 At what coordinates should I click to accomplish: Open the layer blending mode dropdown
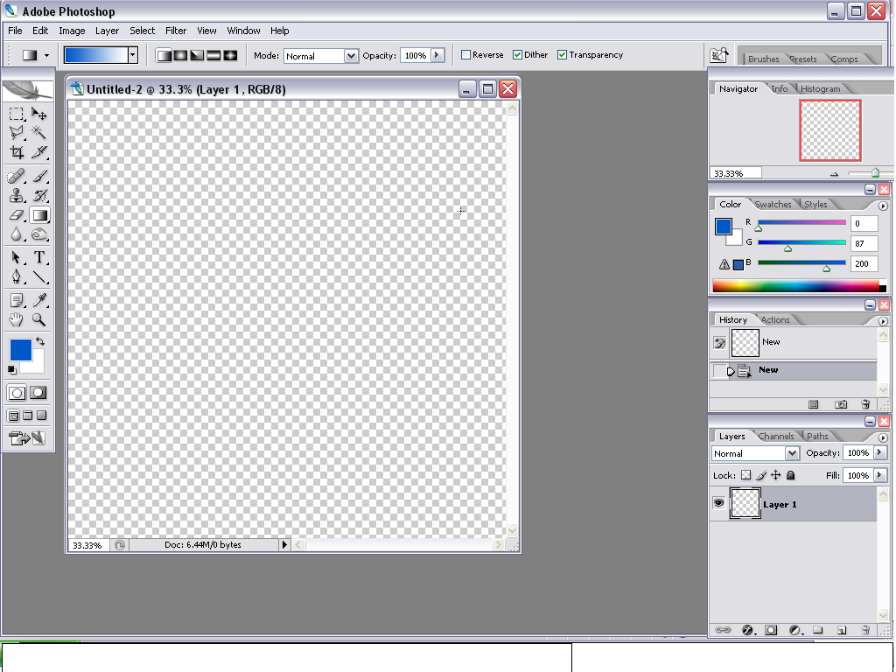click(x=791, y=453)
